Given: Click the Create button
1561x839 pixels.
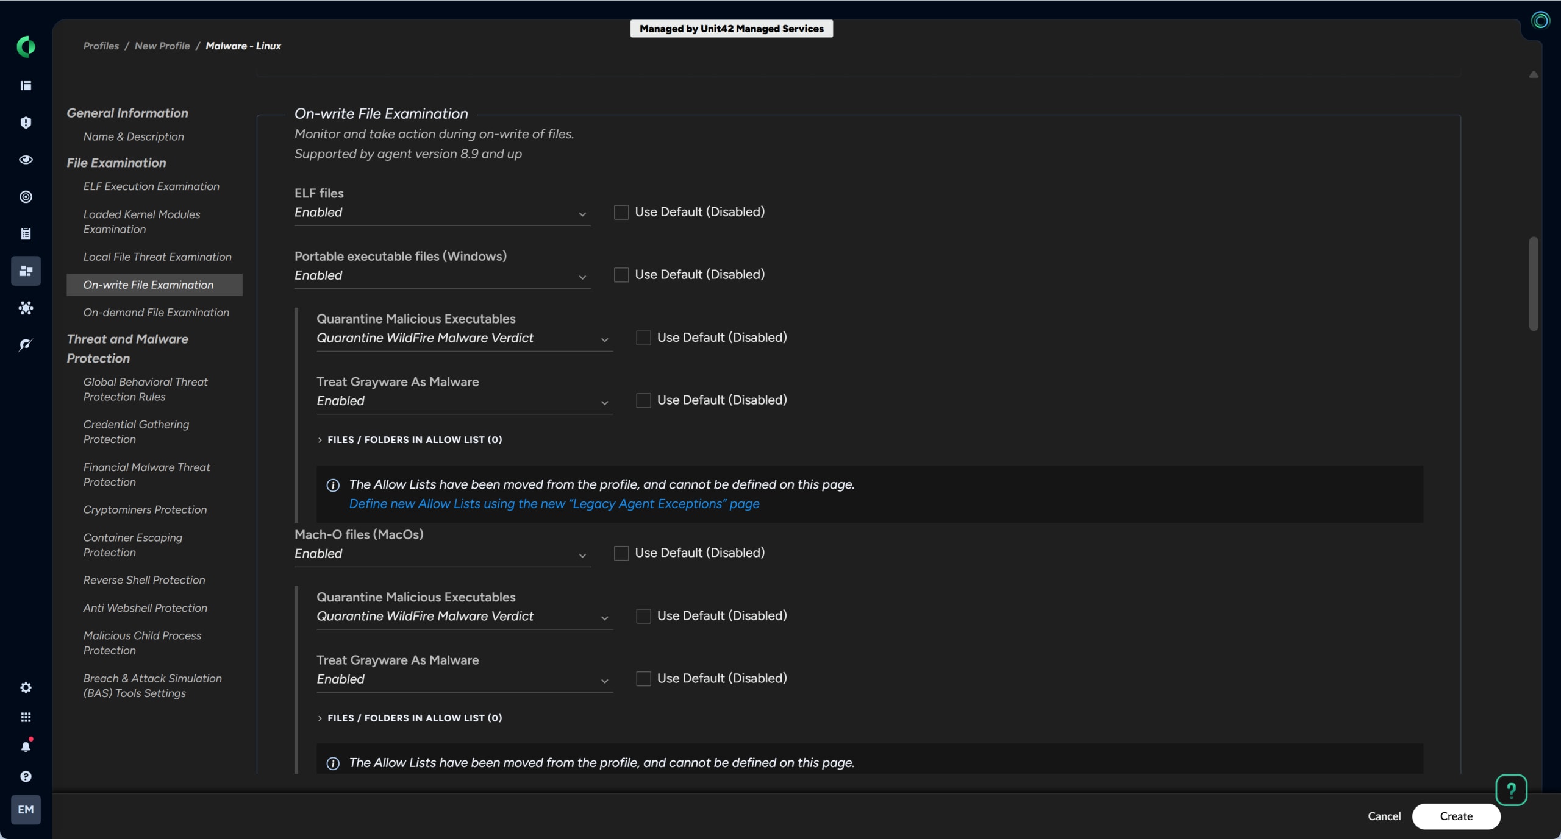Looking at the screenshot, I should 1456,816.
